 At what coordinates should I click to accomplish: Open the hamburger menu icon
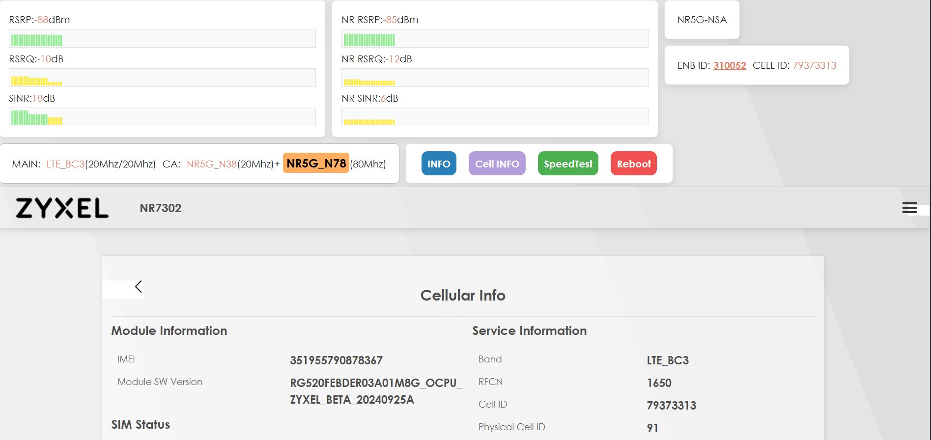click(909, 208)
